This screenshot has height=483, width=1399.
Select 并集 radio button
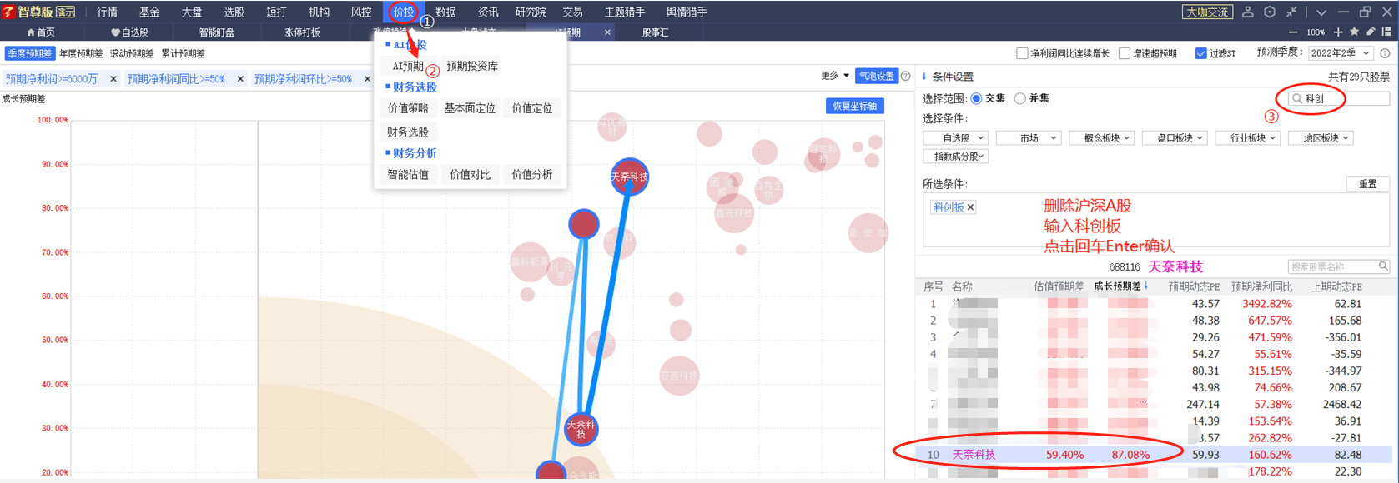tap(1019, 98)
